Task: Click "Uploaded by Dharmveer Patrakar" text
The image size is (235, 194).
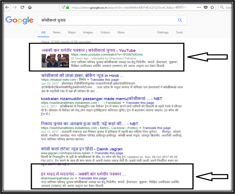Action: pos(114,58)
